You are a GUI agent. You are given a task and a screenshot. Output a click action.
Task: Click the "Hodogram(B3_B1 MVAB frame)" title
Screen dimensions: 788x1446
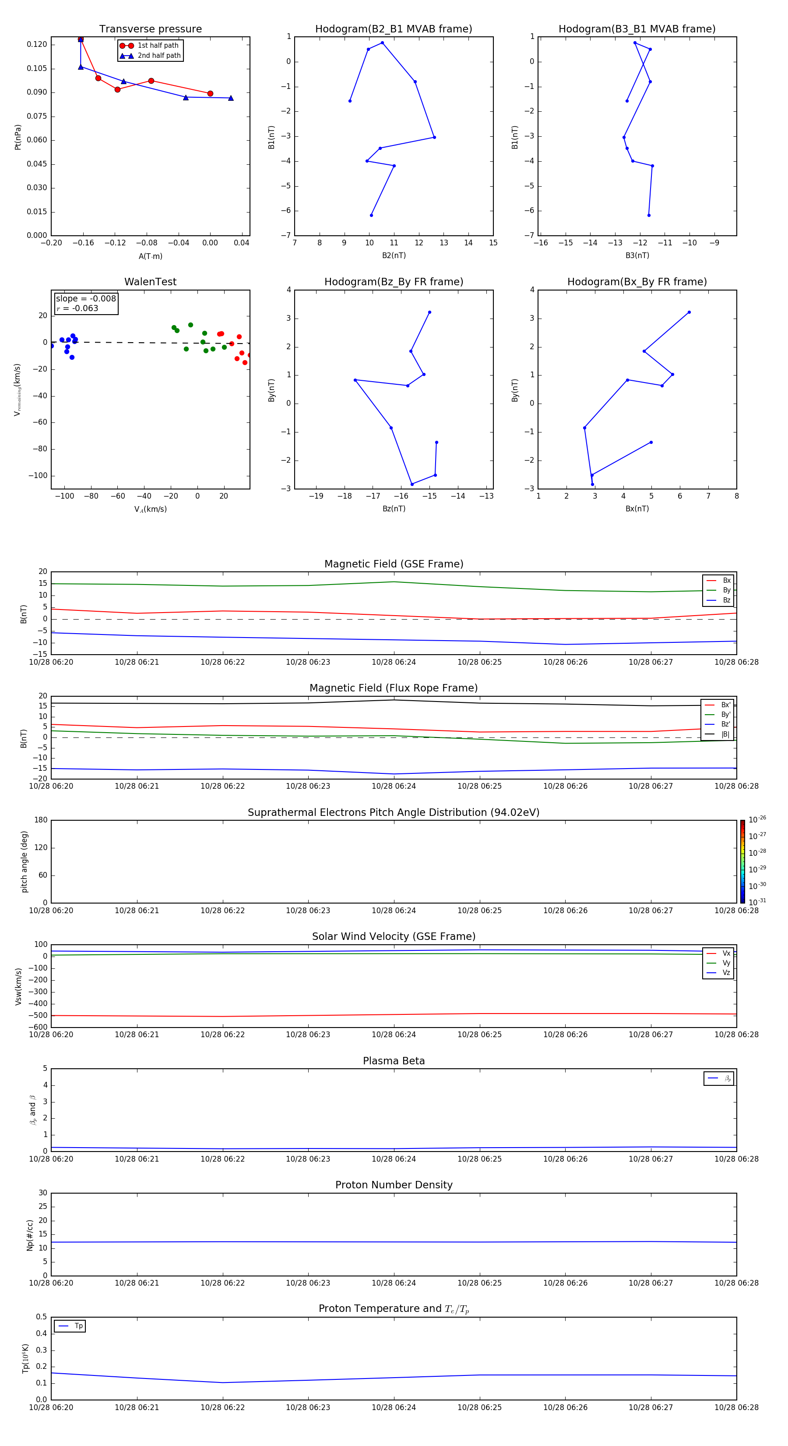click(637, 29)
